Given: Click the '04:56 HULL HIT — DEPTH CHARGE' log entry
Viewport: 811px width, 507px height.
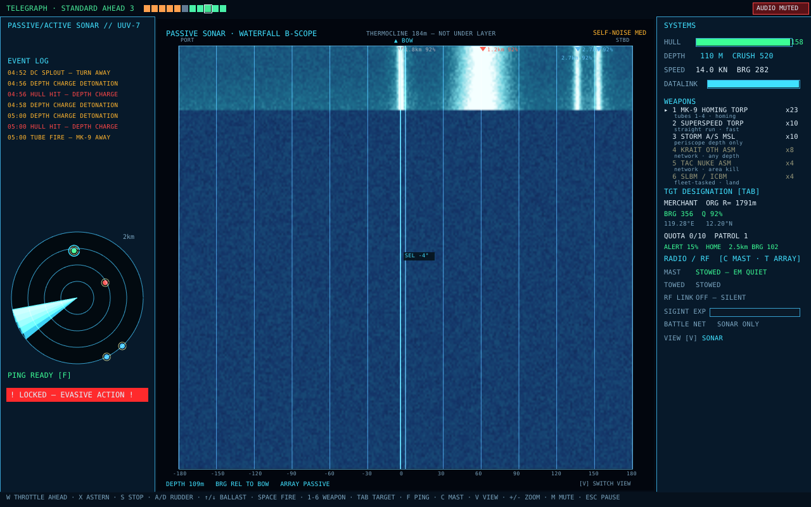Looking at the screenshot, I should tap(63, 94).
